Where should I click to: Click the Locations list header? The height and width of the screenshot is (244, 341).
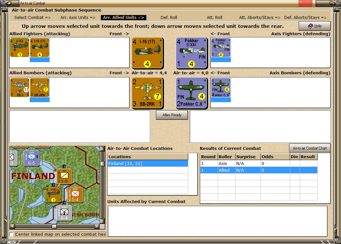148,157
